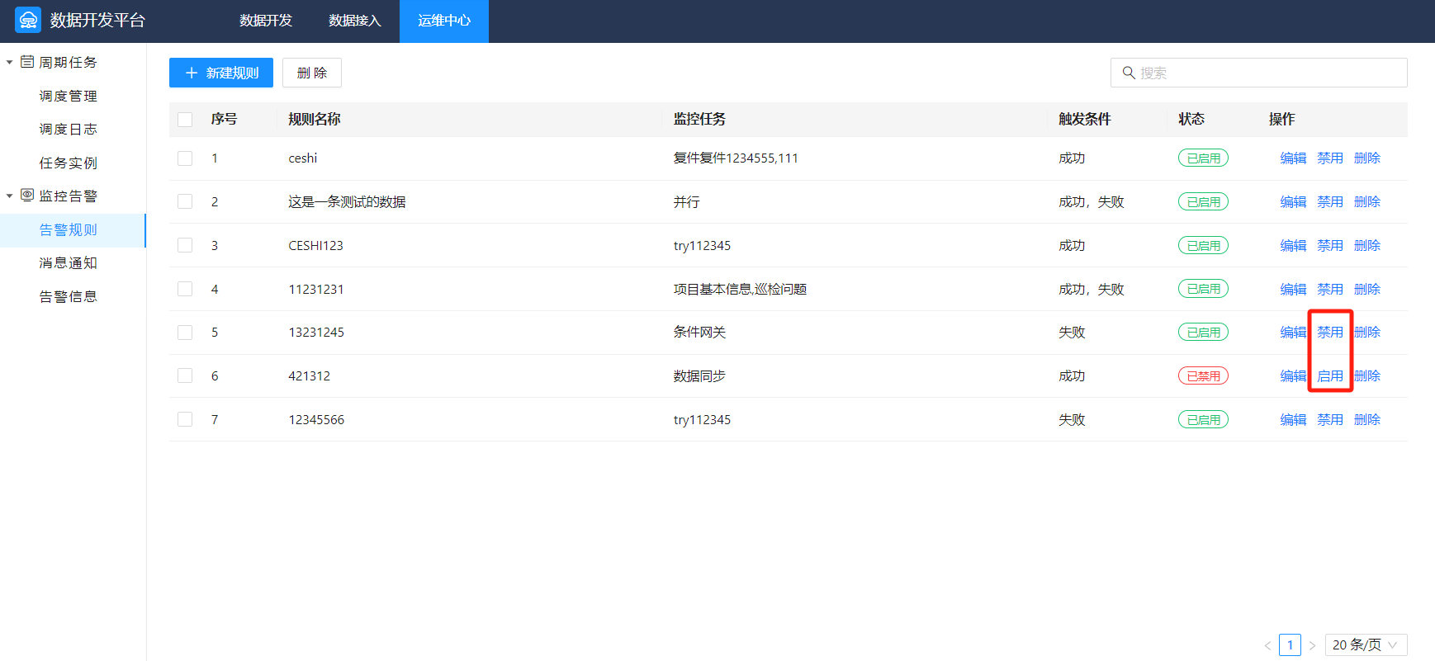Click the plus icon on 新建规则

click(192, 73)
